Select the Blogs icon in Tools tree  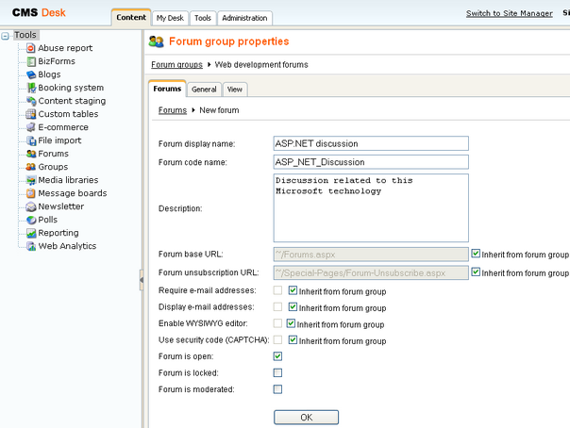tap(31, 74)
